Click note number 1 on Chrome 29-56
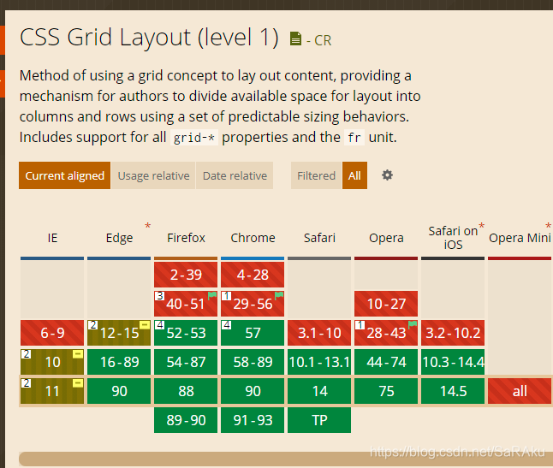The width and height of the screenshot is (553, 468). point(226,296)
